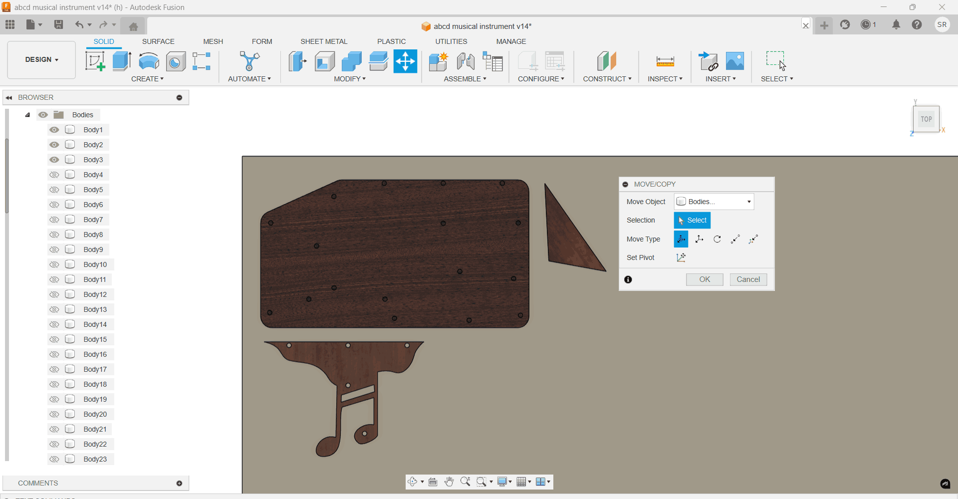Open the Move Object Bodies dropdown

pos(714,202)
